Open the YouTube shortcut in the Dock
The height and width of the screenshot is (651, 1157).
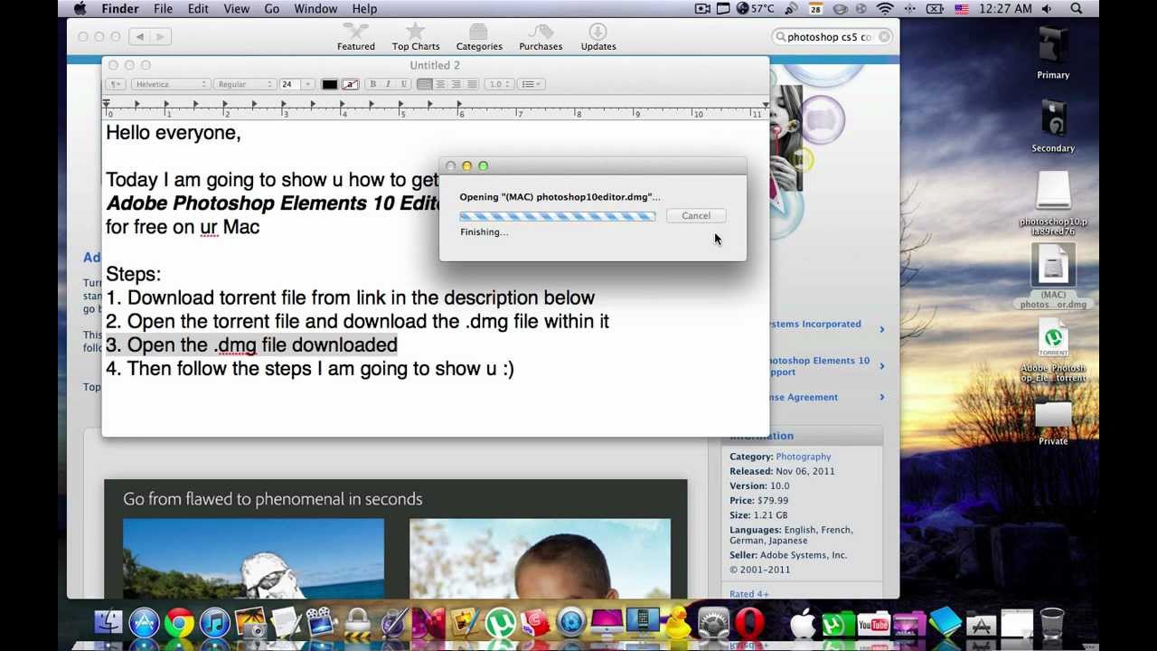[873, 623]
